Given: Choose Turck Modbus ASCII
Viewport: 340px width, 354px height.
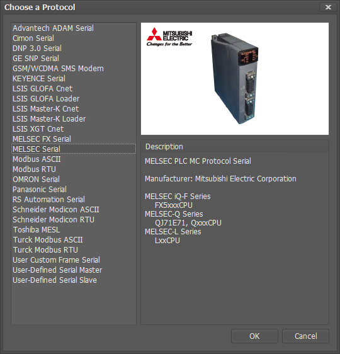Looking at the screenshot, I should click(74, 240).
